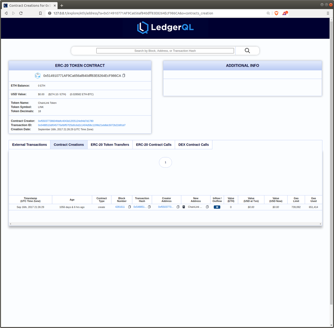Copy the ChainLink new address

click(207, 207)
